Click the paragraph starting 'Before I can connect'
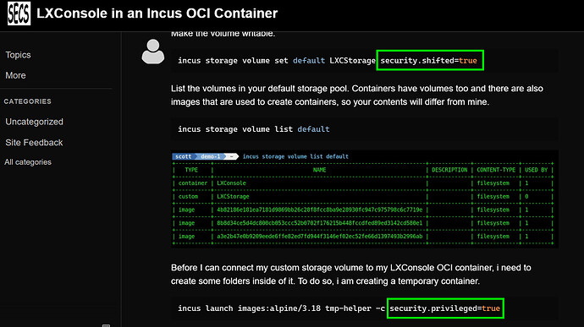The height and width of the screenshot is (327, 584). pyautogui.click(x=351, y=274)
